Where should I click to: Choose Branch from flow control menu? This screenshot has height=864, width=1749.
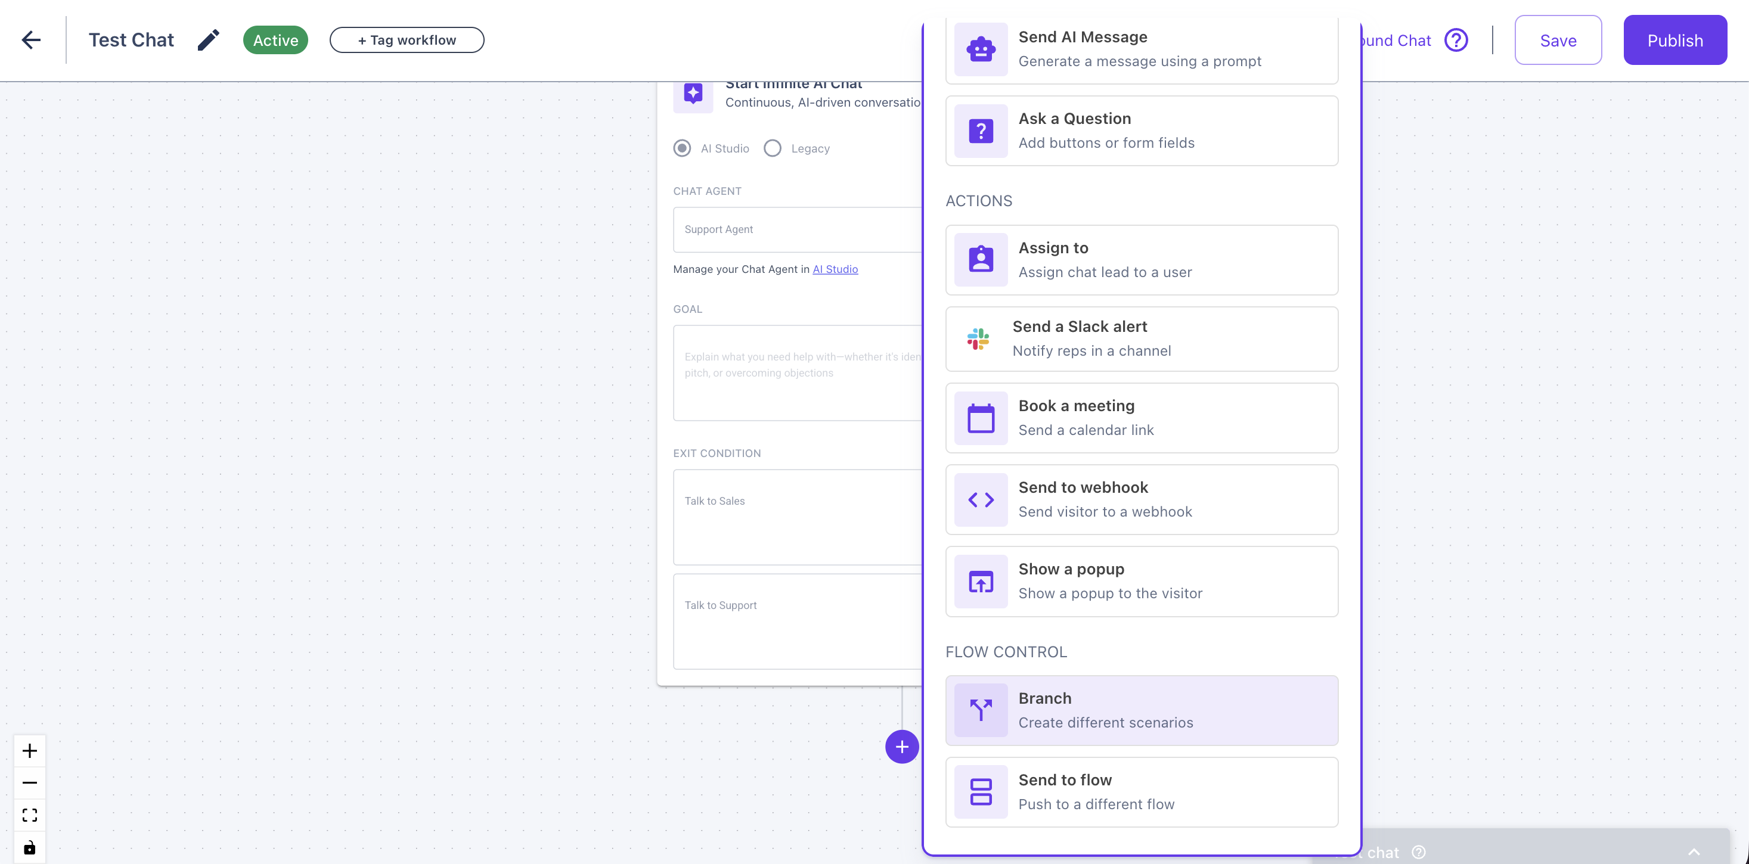[x=1142, y=710]
